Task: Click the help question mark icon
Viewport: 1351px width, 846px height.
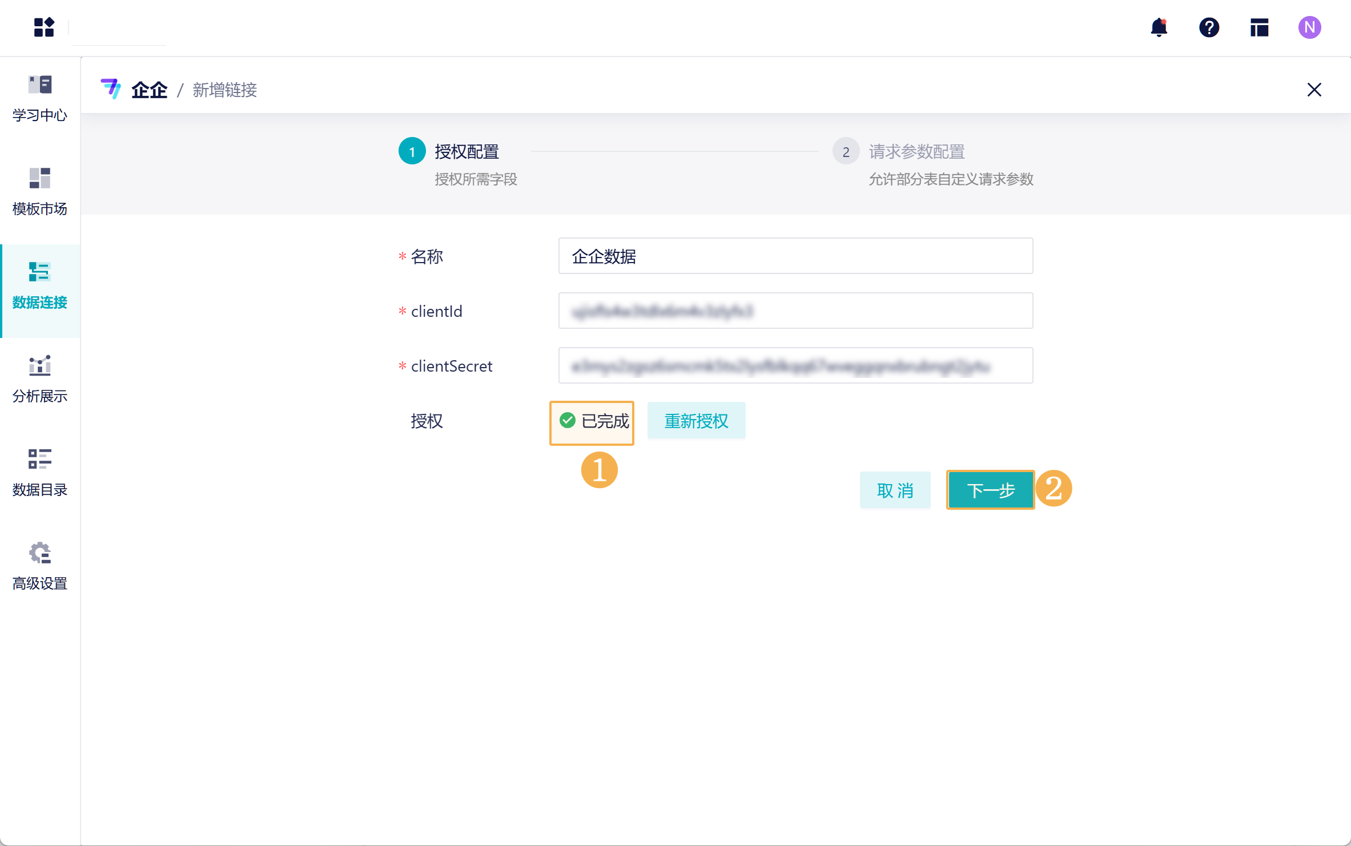Action: pyautogui.click(x=1209, y=27)
